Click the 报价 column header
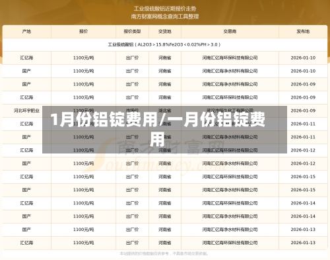Image resolution: width=330 pixels, height=260 pixels. (x=83, y=32)
